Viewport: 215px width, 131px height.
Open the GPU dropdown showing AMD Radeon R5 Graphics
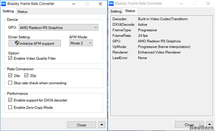(x=58, y=27)
